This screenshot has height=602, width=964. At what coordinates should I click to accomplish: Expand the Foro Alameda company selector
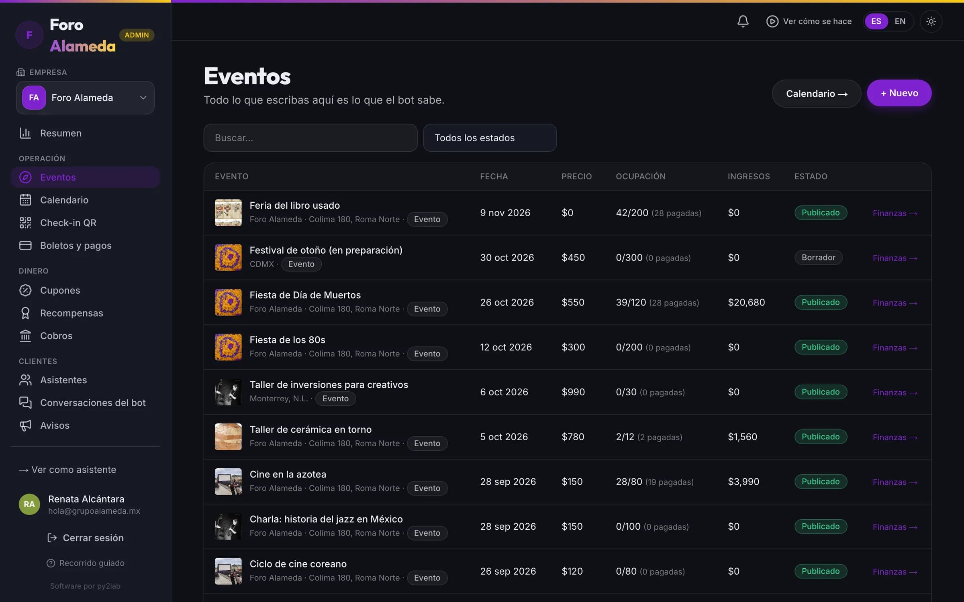point(85,98)
